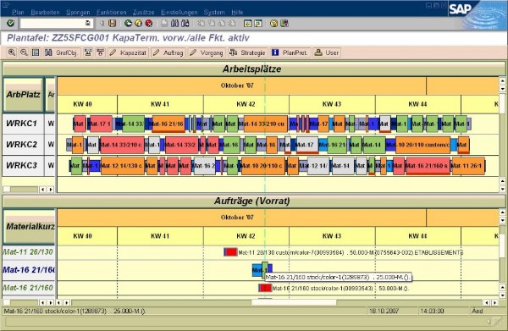508x331 pixels.
Task: Click the bottom chart scroll-right arrow at far right
Action: pyautogui.click(x=494, y=302)
